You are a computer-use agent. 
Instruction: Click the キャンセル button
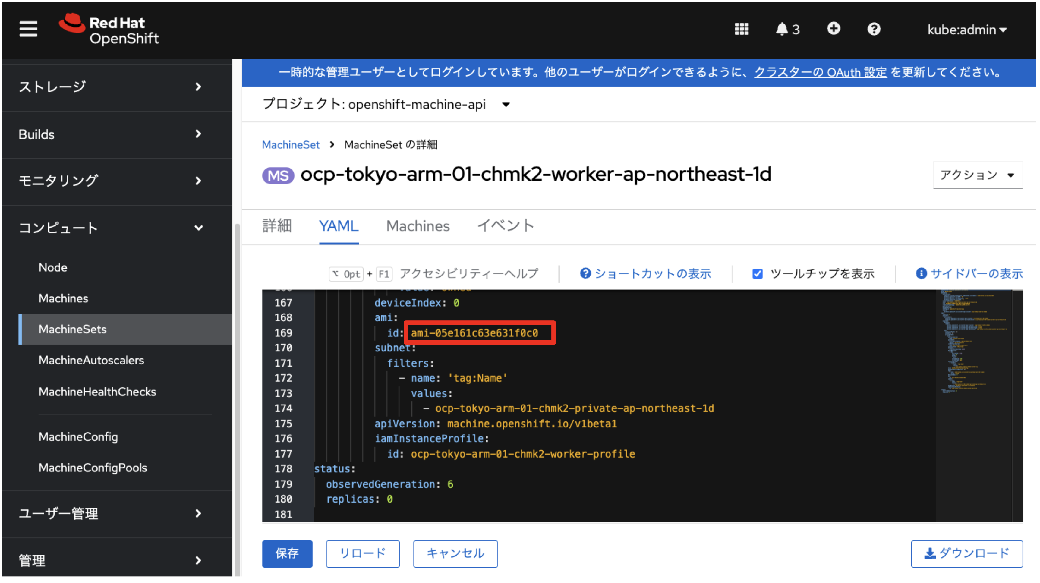coord(455,553)
